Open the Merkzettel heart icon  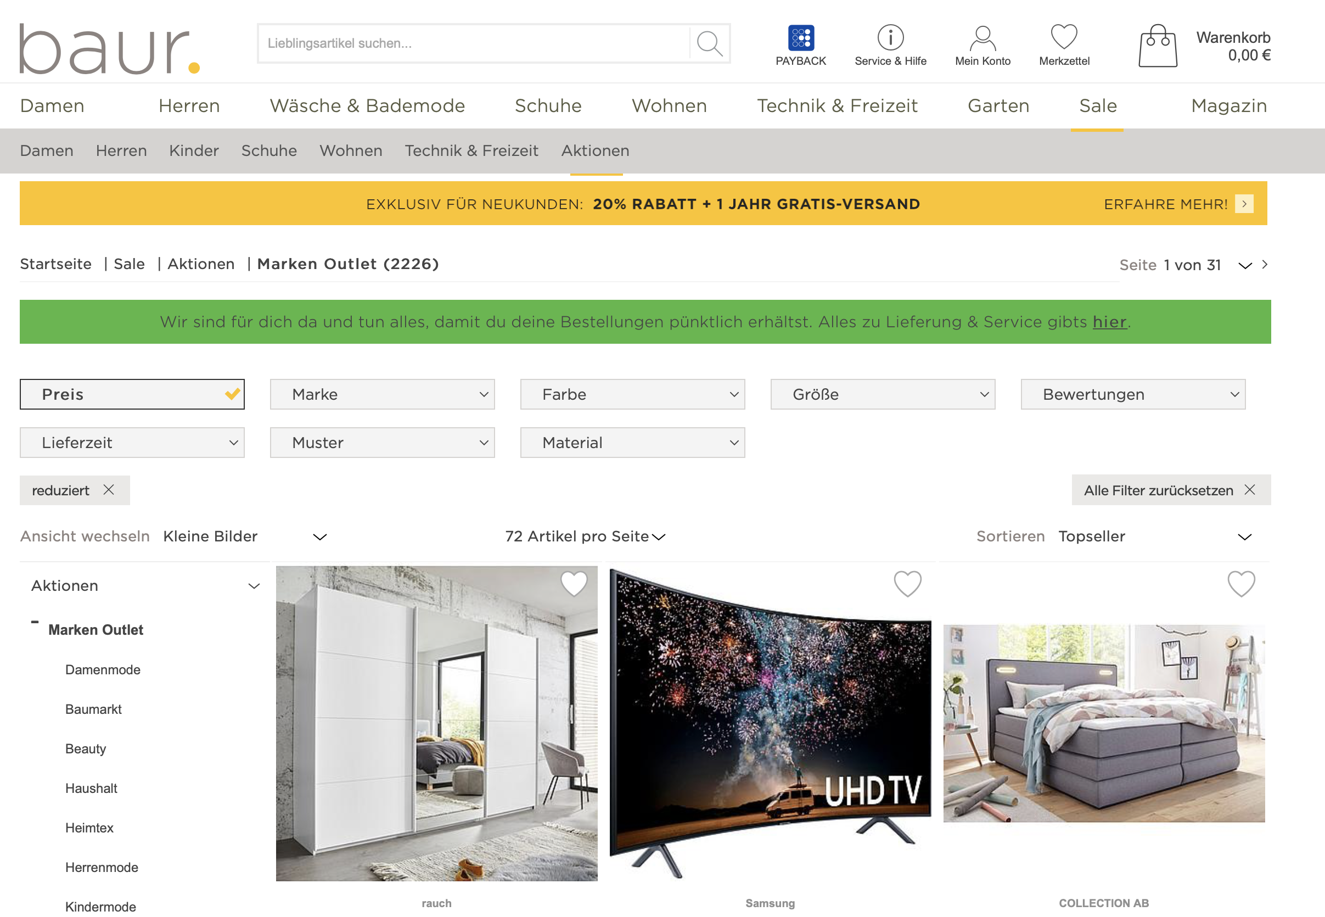[x=1064, y=37]
